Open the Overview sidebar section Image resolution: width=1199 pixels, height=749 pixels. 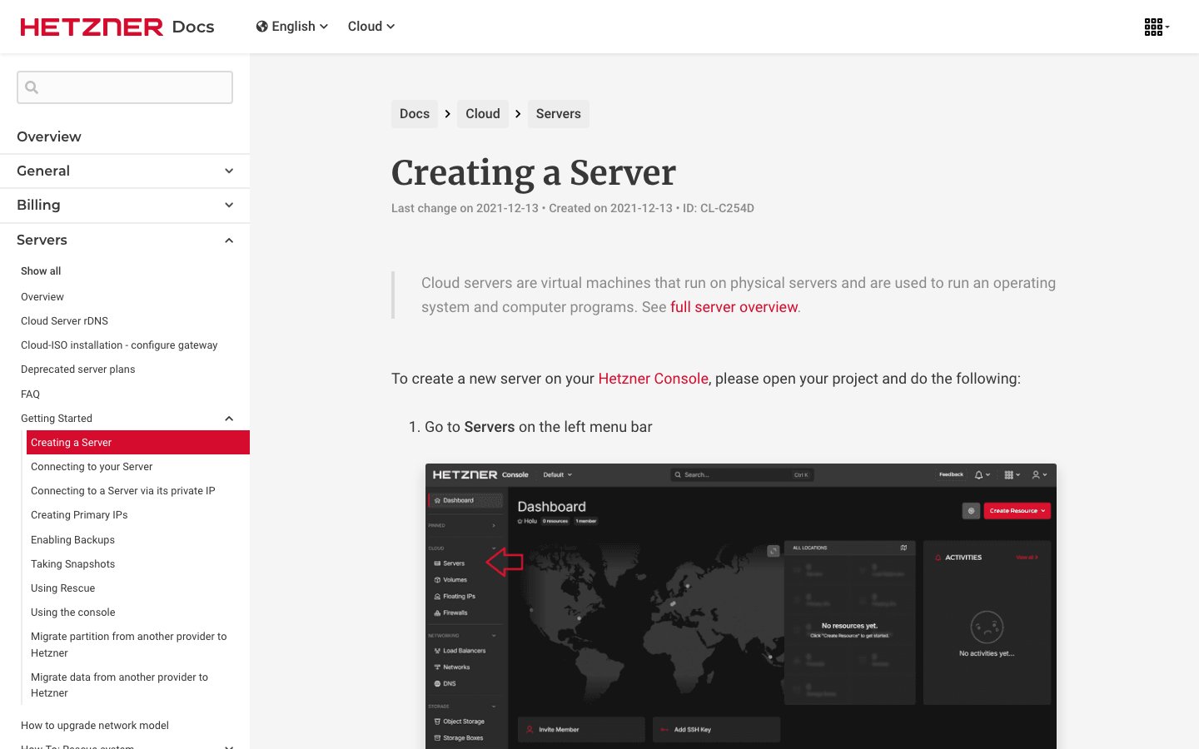coord(125,136)
